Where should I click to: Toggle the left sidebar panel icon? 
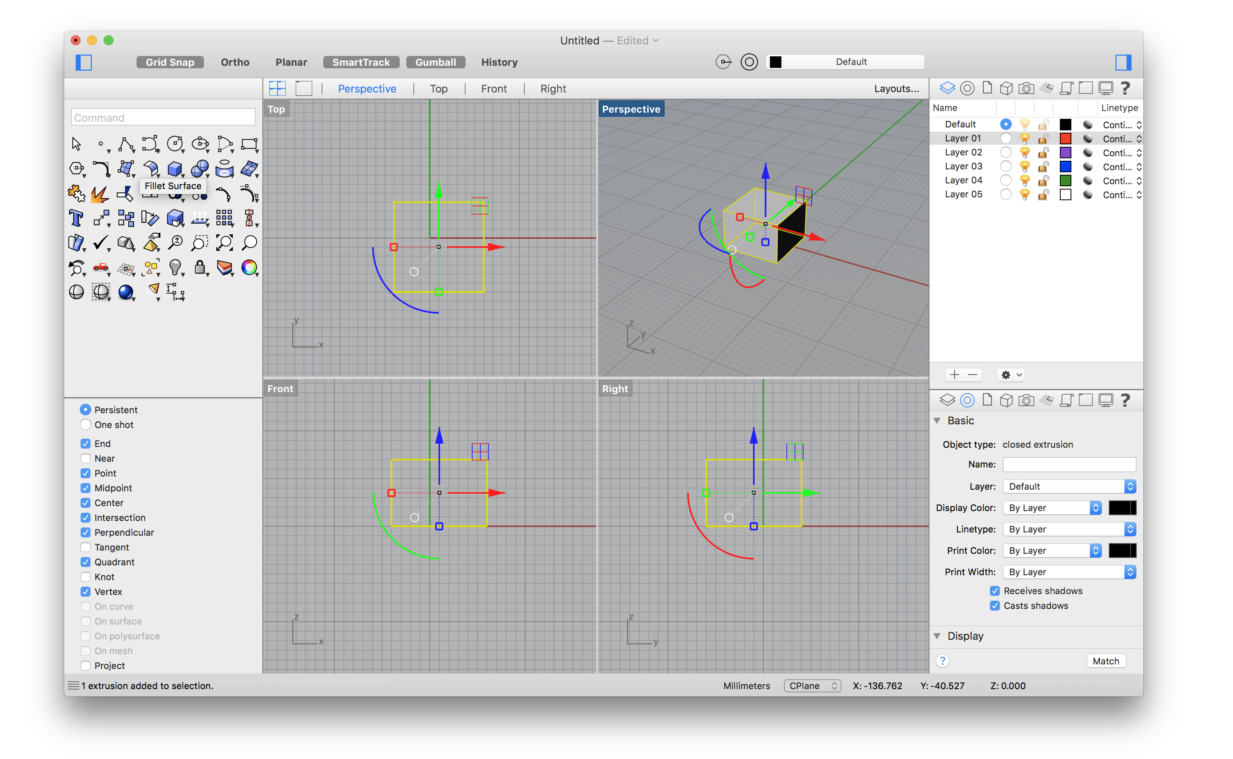pyautogui.click(x=83, y=62)
